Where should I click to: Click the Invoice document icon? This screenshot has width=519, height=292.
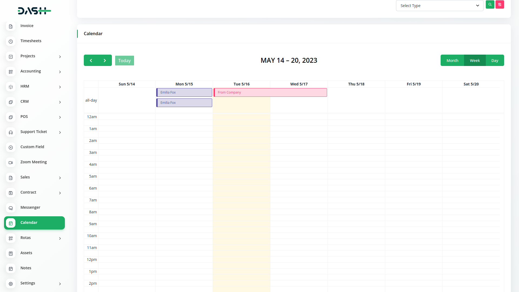click(x=11, y=26)
